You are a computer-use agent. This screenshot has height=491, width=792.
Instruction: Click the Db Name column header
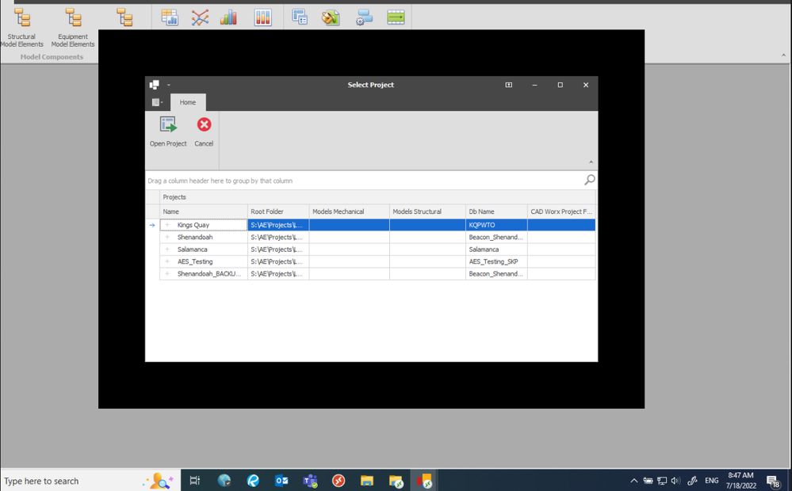496,211
